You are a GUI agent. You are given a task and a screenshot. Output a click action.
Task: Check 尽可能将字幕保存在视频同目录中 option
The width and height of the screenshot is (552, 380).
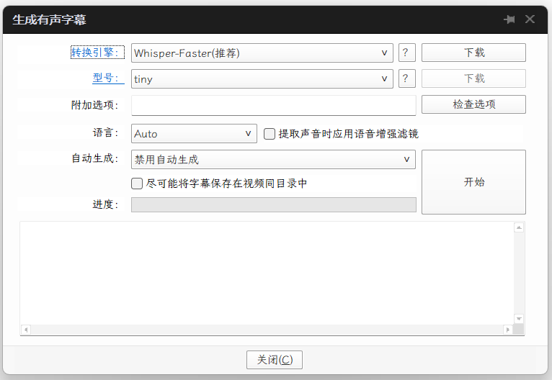(x=137, y=184)
